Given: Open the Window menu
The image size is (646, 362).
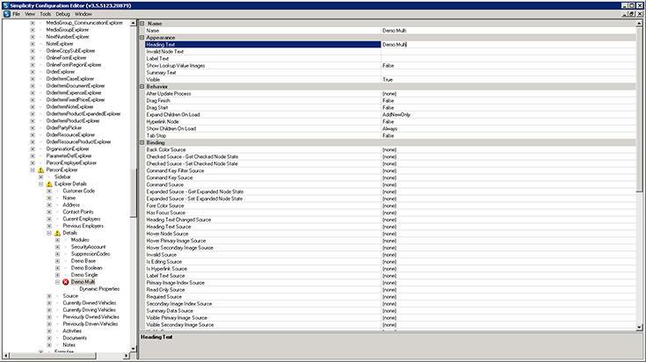Looking at the screenshot, I should [83, 14].
